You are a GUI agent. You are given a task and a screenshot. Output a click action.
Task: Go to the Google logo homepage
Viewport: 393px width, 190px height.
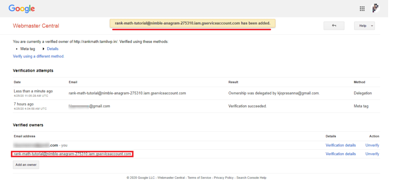[x=21, y=9]
